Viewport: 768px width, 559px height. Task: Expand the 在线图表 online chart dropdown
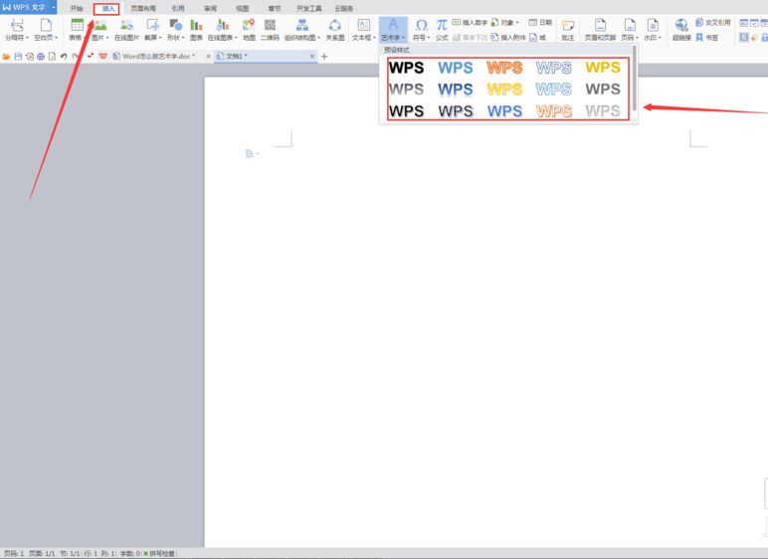click(236, 38)
